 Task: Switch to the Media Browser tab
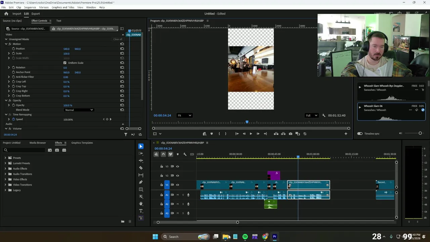click(38, 143)
